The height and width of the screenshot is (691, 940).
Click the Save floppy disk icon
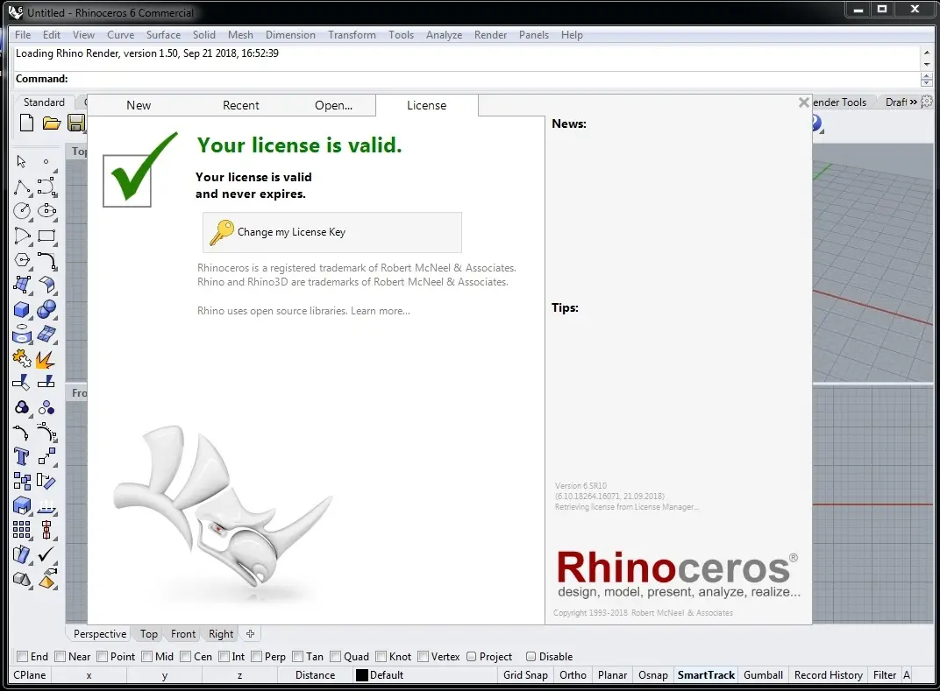click(76, 123)
